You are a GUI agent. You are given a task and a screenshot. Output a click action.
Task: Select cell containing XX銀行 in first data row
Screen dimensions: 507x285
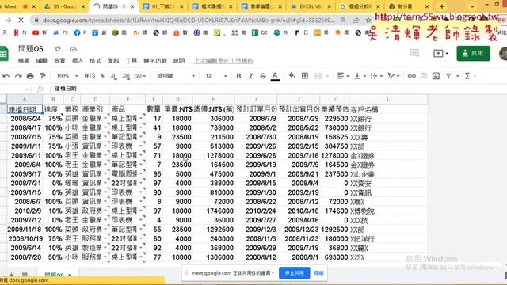[x=388, y=119]
